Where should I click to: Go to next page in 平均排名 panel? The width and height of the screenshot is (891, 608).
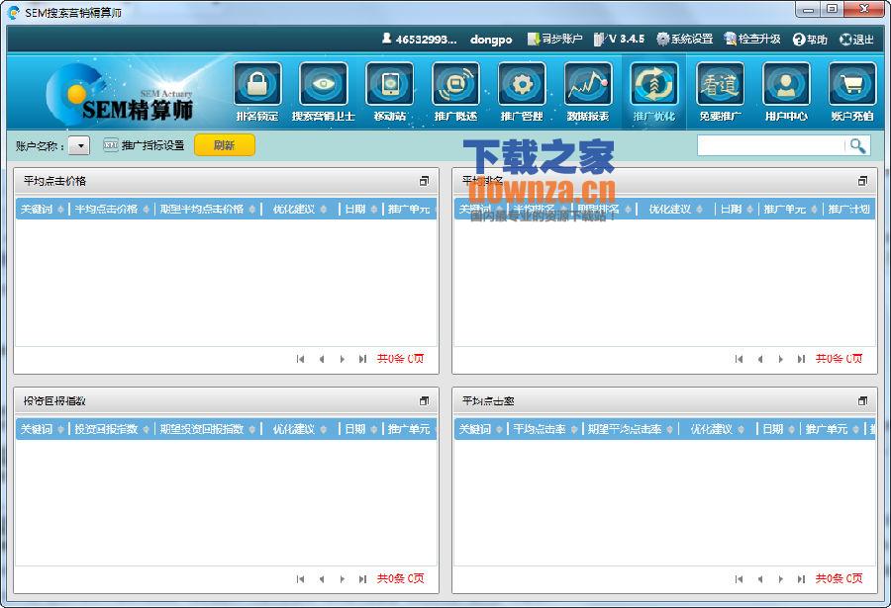tap(781, 359)
